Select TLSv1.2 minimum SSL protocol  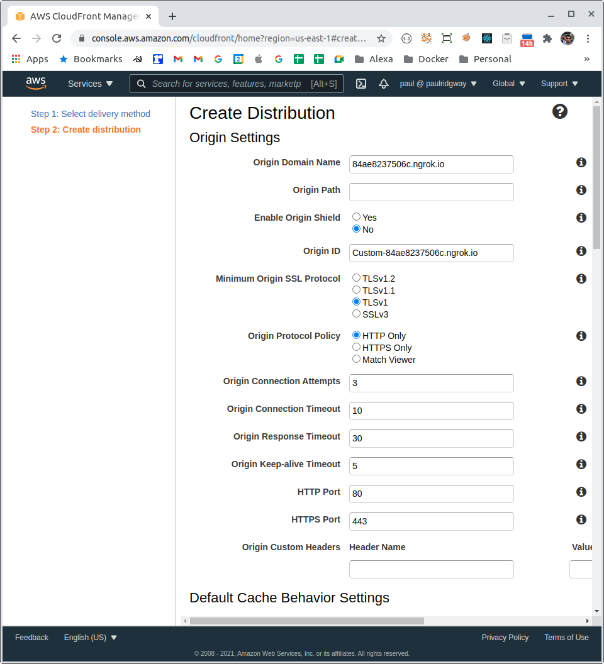tap(357, 278)
